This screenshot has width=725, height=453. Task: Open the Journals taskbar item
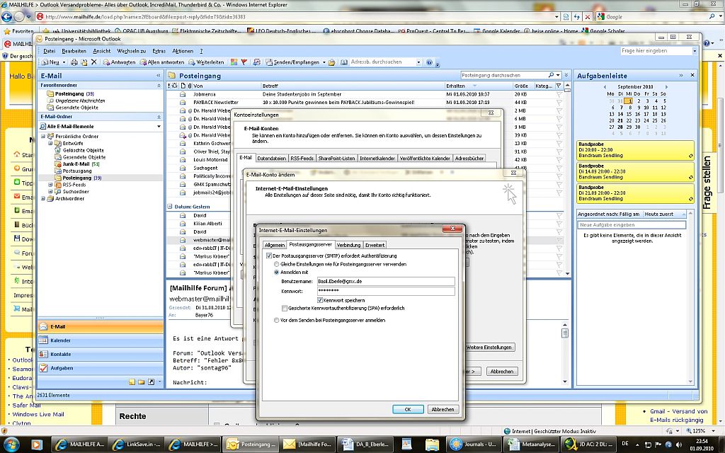pos(474,445)
